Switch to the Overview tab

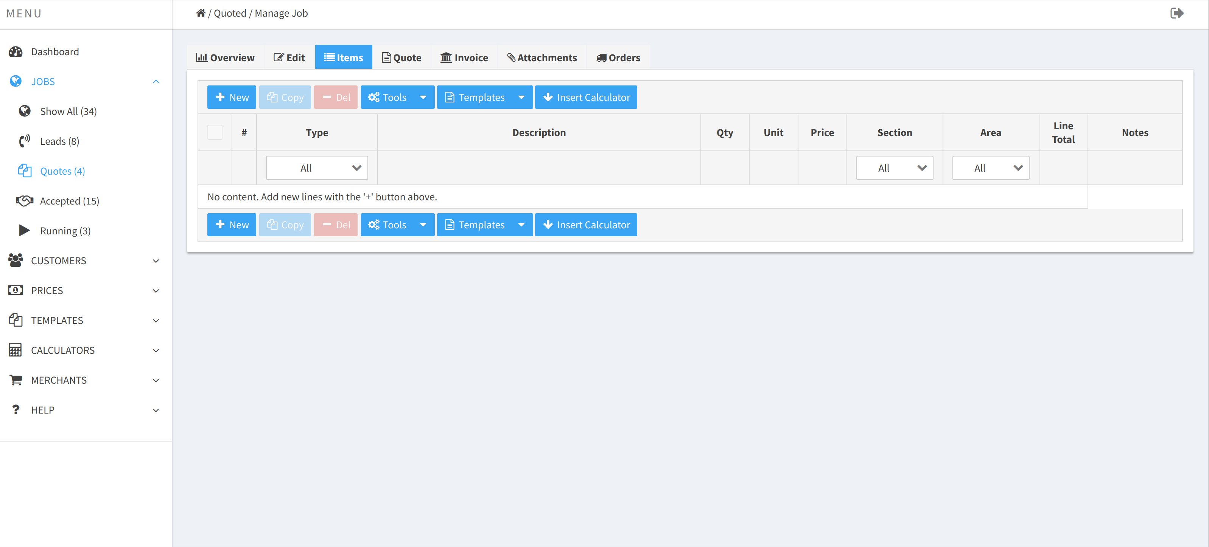225,58
